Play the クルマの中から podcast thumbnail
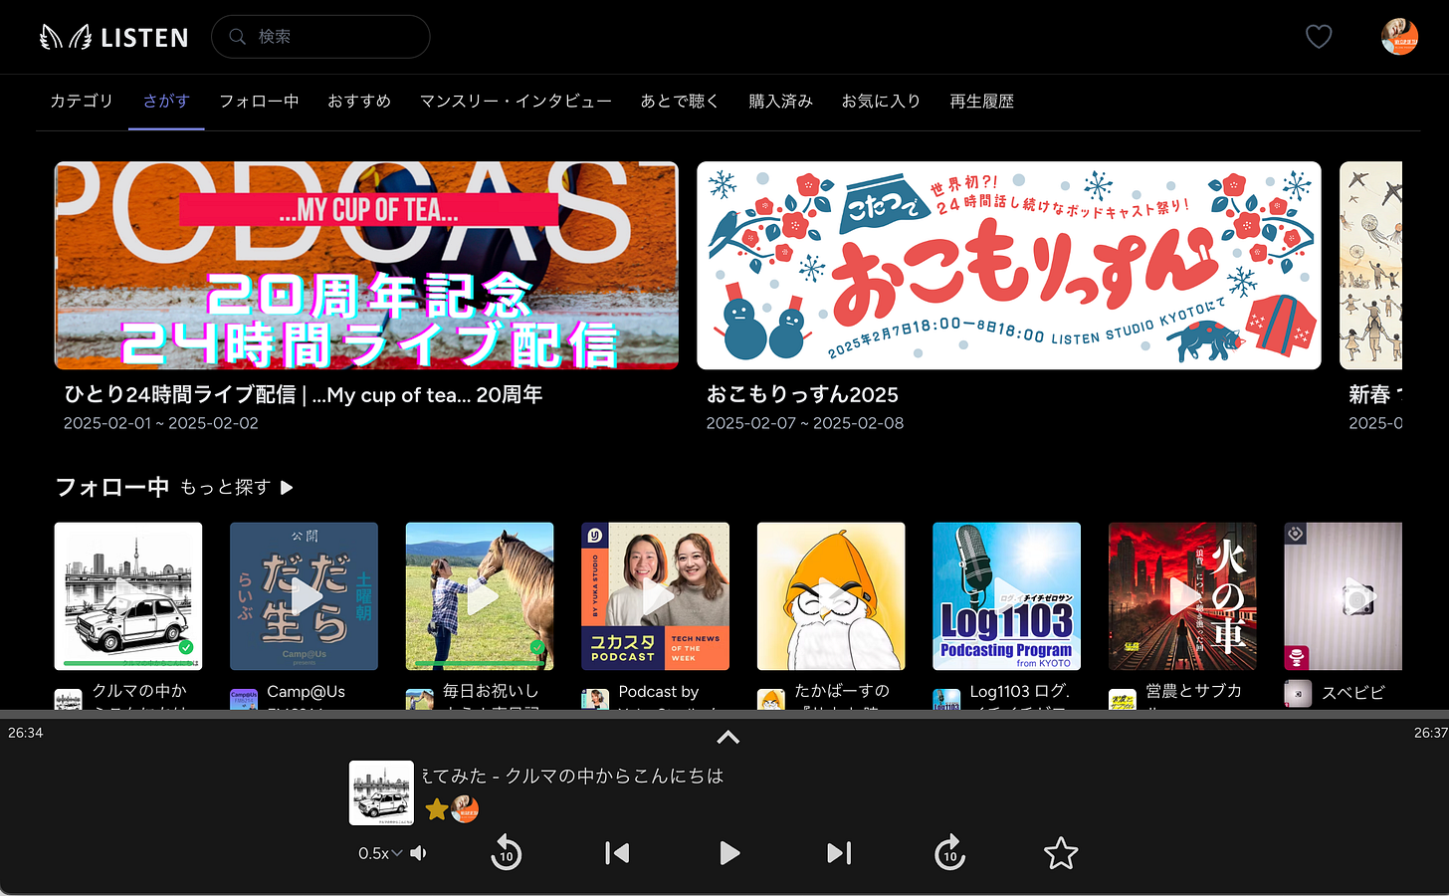This screenshot has height=896, width=1449. pos(128,596)
